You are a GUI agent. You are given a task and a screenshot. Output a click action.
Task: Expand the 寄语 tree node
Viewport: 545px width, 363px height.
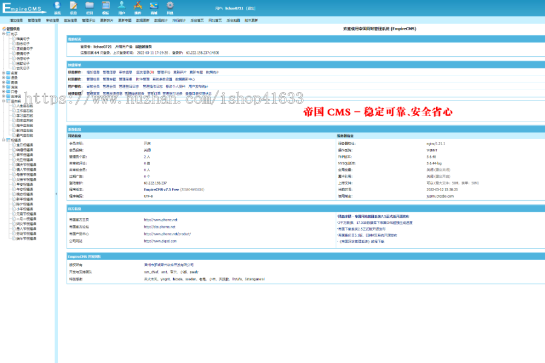[4, 82]
